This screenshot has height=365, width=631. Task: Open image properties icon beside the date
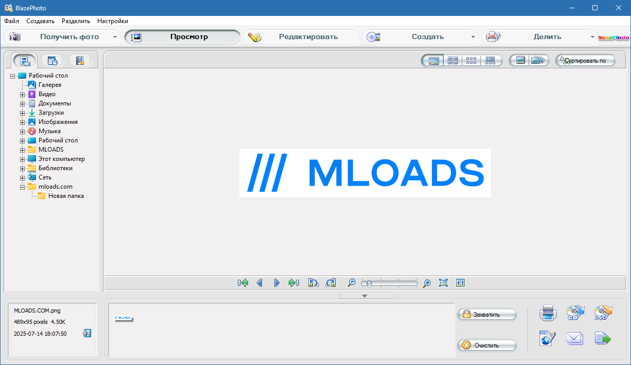pos(87,333)
